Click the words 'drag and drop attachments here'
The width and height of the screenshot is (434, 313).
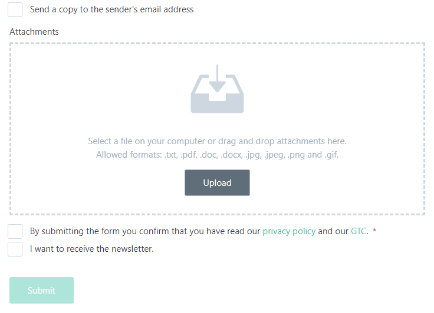click(x=282, y=141)
